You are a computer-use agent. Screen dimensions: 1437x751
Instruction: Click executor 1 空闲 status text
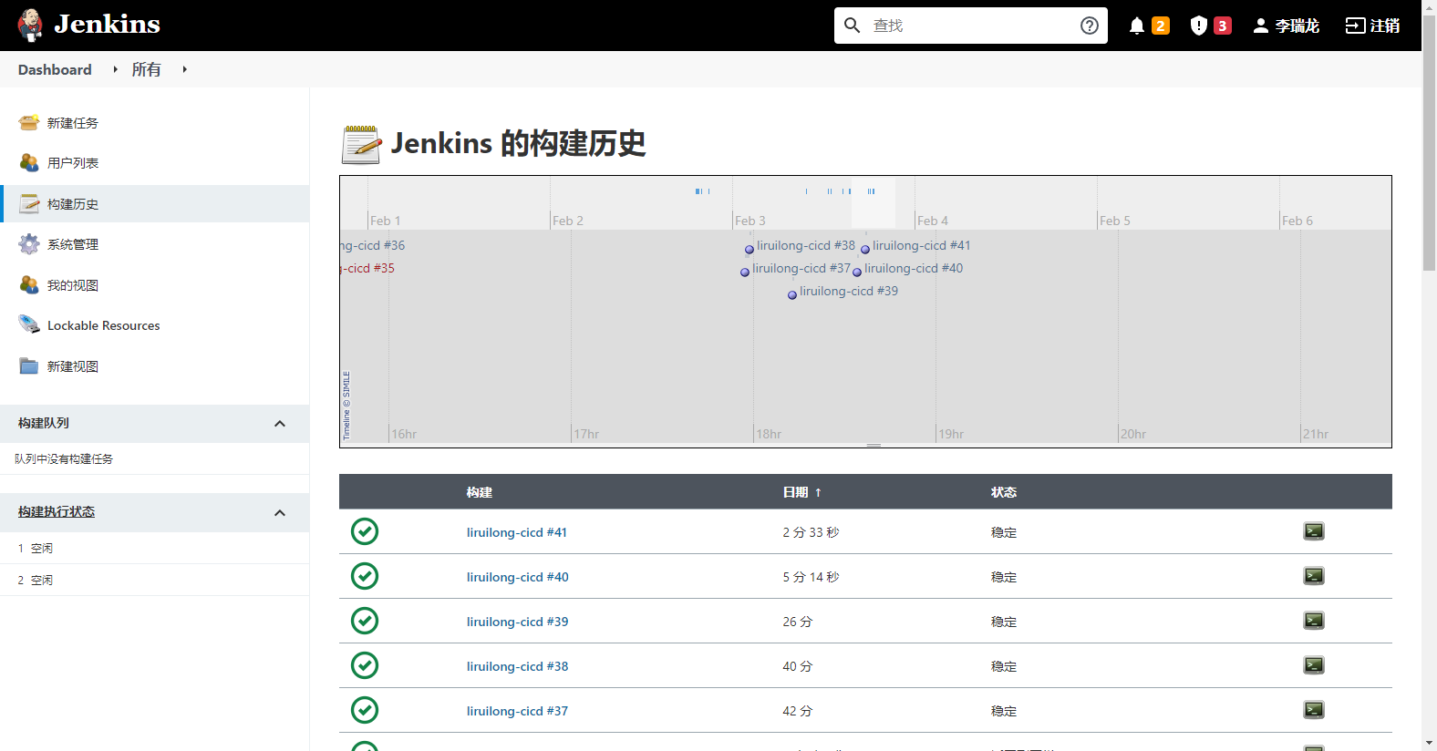(42, 549)
